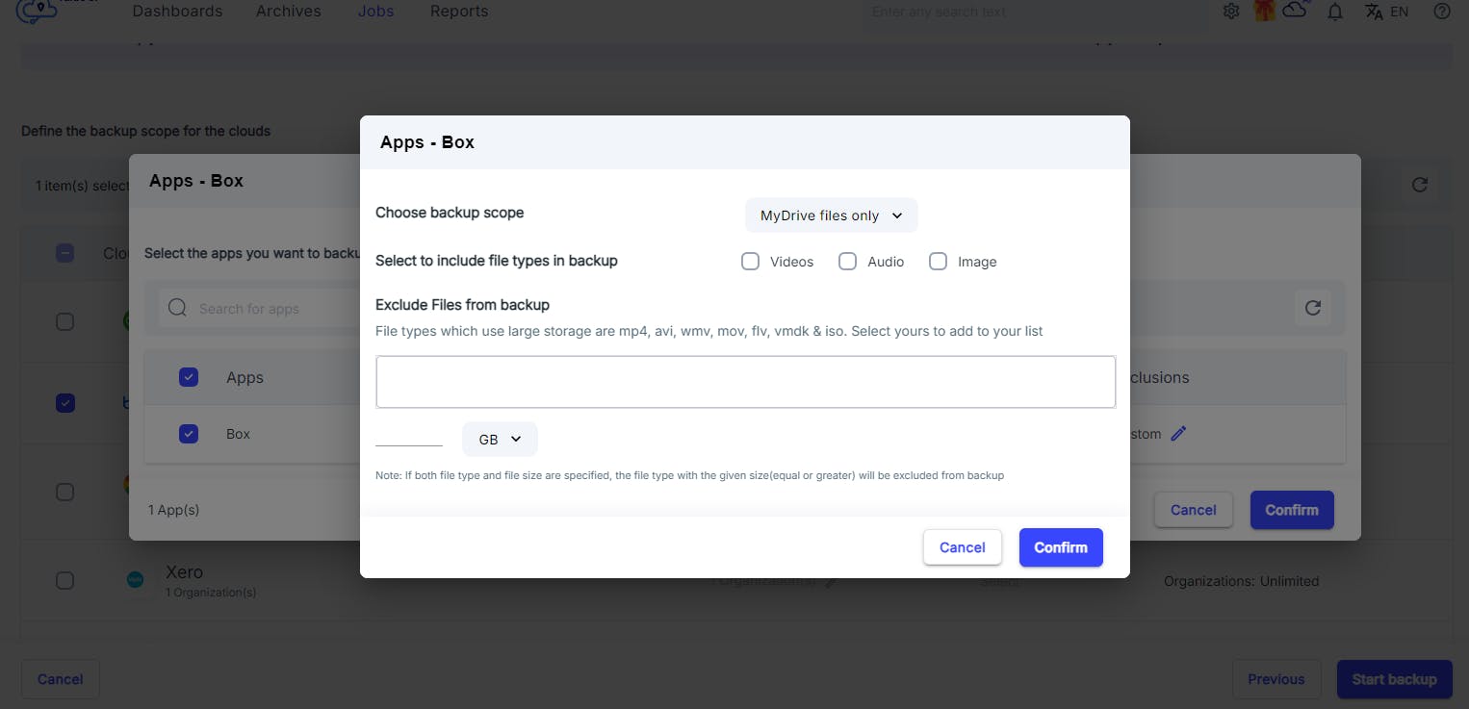Click the '1 App(s)' count text
This screenshot has height=709, width=1469.
coord(174,510)
